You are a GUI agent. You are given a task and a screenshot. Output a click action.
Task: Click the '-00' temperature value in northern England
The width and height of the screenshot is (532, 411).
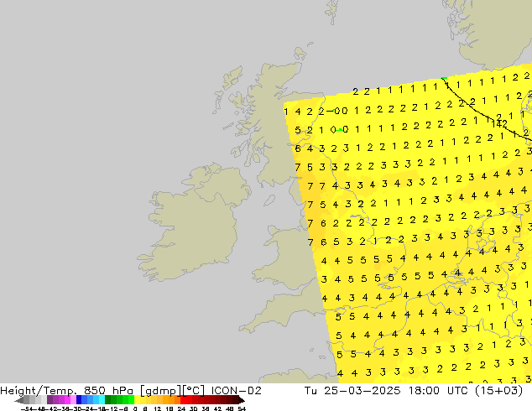[337, 111]
